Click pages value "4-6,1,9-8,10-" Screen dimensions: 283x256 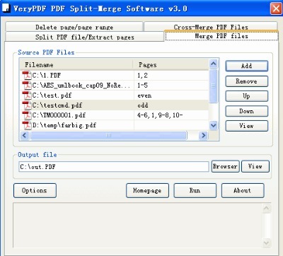coord(160,115)
